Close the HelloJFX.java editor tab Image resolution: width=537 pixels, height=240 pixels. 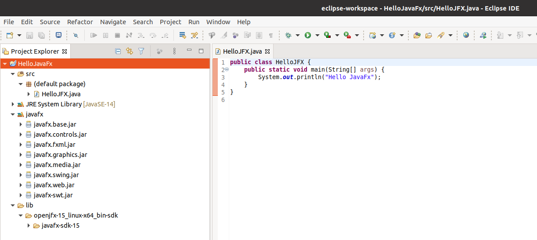pyautogui.click(x=267, y=51)
